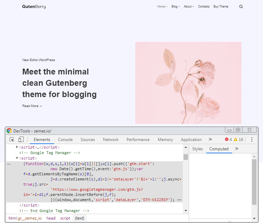
Task: Click Computed pane scrollbar down arrow
Action: click(254, 219)
